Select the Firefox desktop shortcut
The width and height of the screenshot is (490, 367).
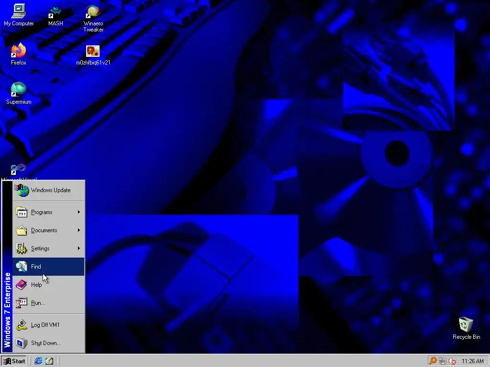pyautogui.click(x=19, y=54)
